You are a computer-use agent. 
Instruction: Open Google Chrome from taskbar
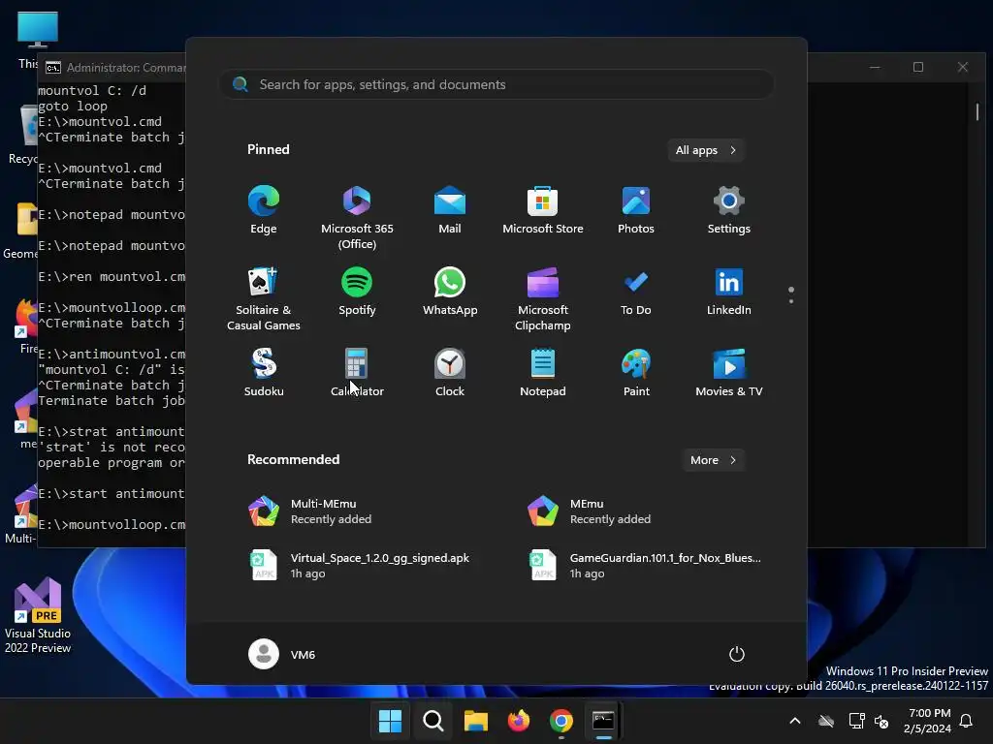(561, 721)
